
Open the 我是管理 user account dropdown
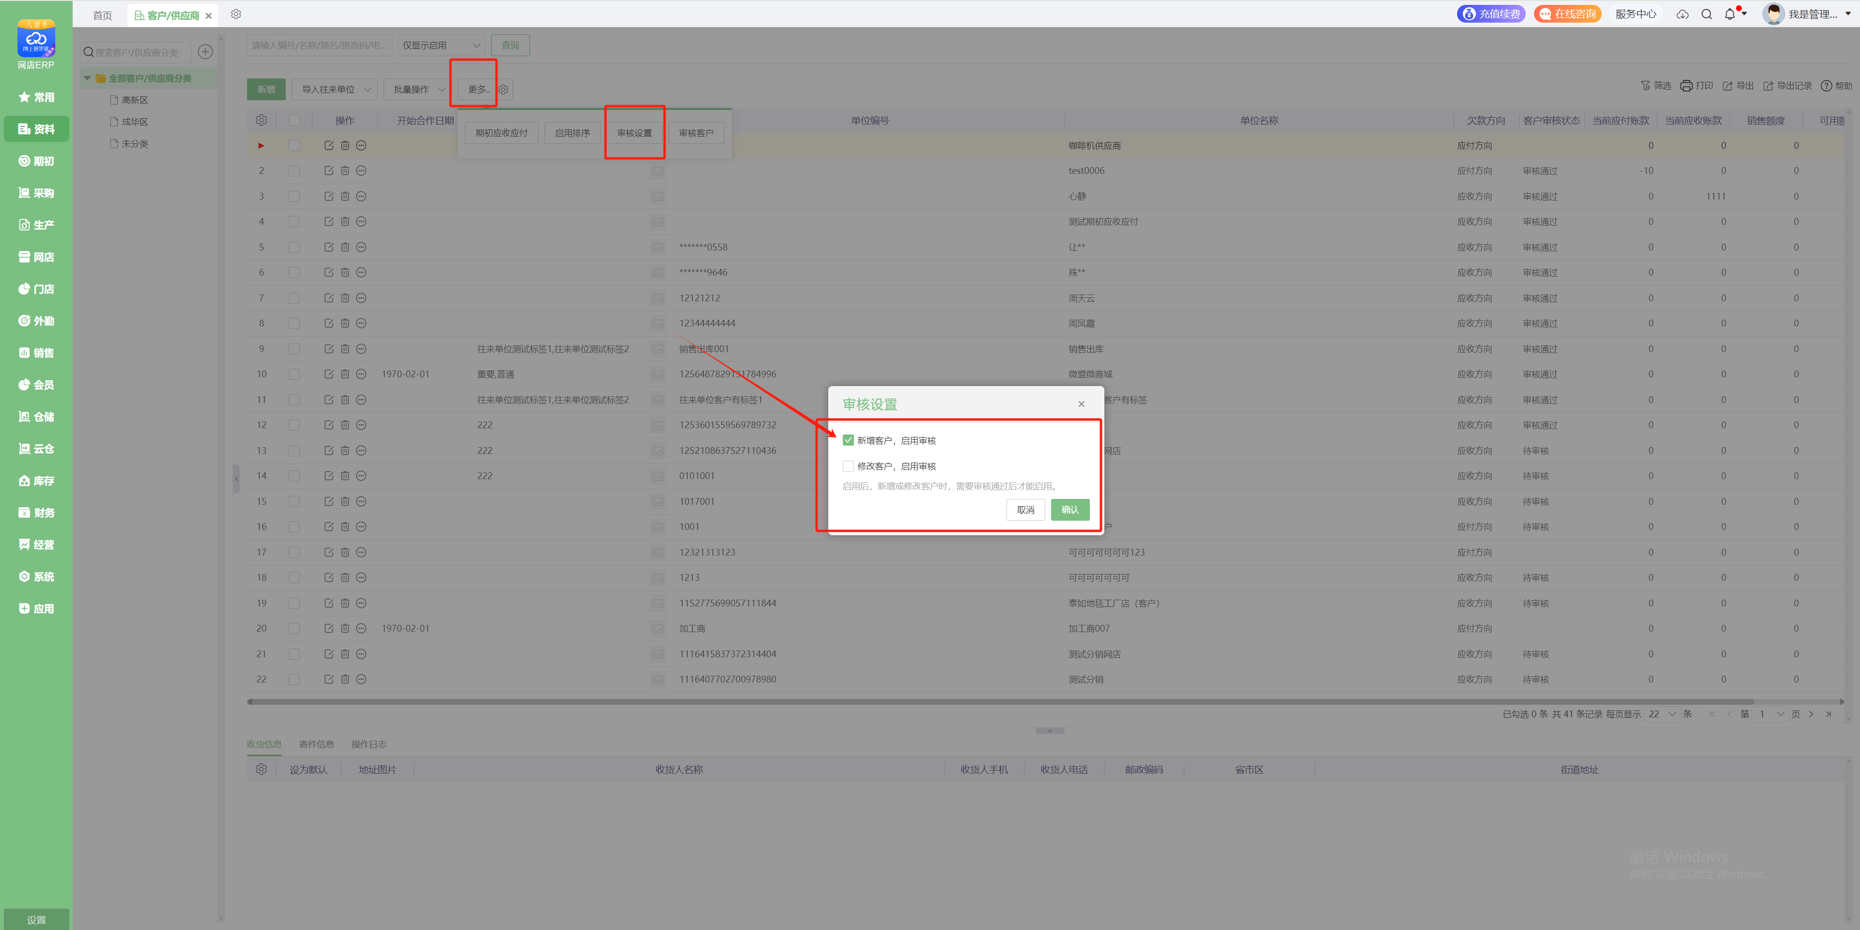tap(1807, 14)
